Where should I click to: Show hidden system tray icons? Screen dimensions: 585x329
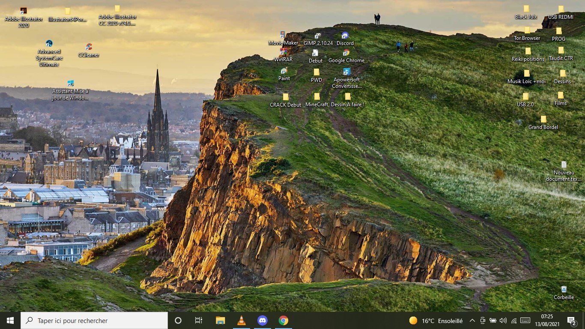pos(472,320)
